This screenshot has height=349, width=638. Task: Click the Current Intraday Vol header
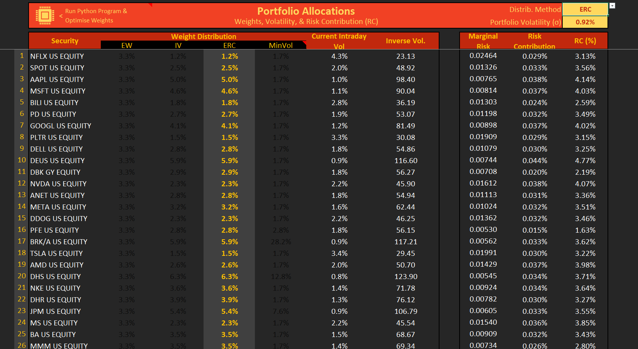pos(339,41)
